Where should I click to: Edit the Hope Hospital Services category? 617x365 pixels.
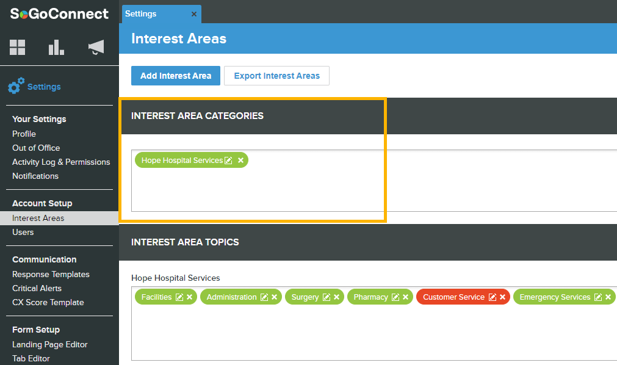(228, 161)
